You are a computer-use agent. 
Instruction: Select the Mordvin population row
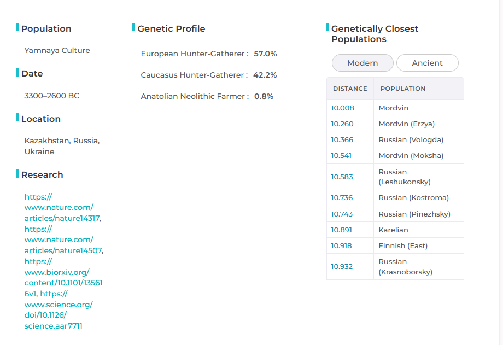tap(394, 108)
